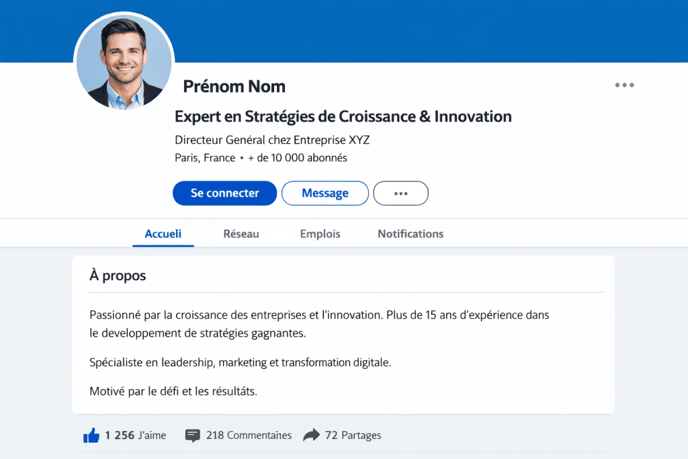Click the comments speech bubble icon

pos(193,435)
